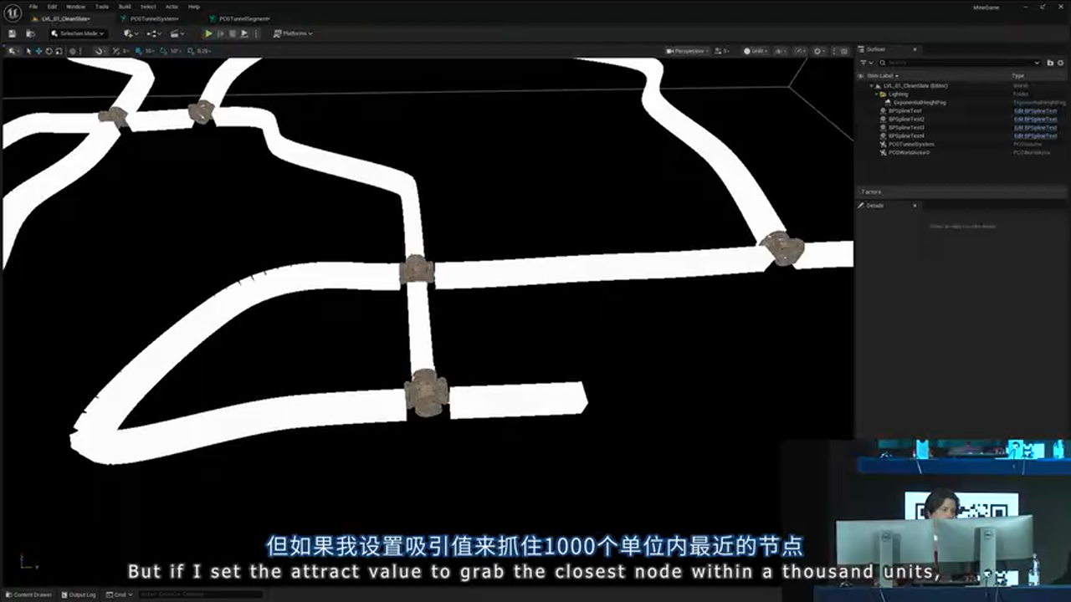Image resolution: width=1071 pixels, height=602 pixels.
Task: Toggle scale snapping at 0.25
Action: 189,50
